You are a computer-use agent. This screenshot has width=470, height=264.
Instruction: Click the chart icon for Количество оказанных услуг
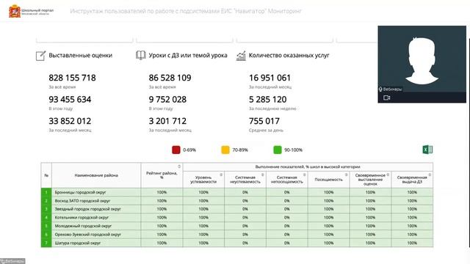click(x=241, y=56)
